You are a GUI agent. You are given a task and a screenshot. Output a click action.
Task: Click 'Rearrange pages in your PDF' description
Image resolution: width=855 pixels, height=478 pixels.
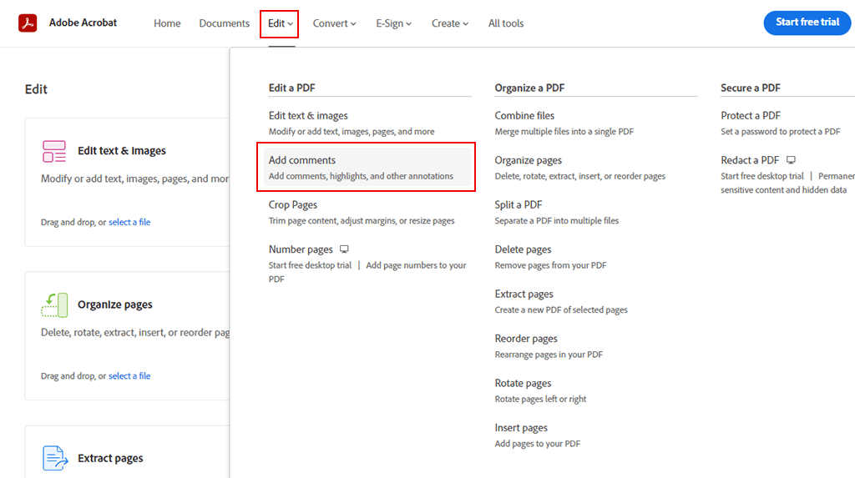pyautogui.click(x=549, y=355)
